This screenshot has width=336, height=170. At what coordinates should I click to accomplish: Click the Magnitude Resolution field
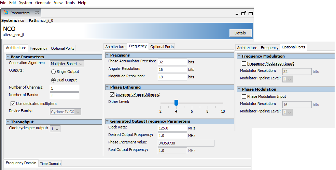click(172, 77)
